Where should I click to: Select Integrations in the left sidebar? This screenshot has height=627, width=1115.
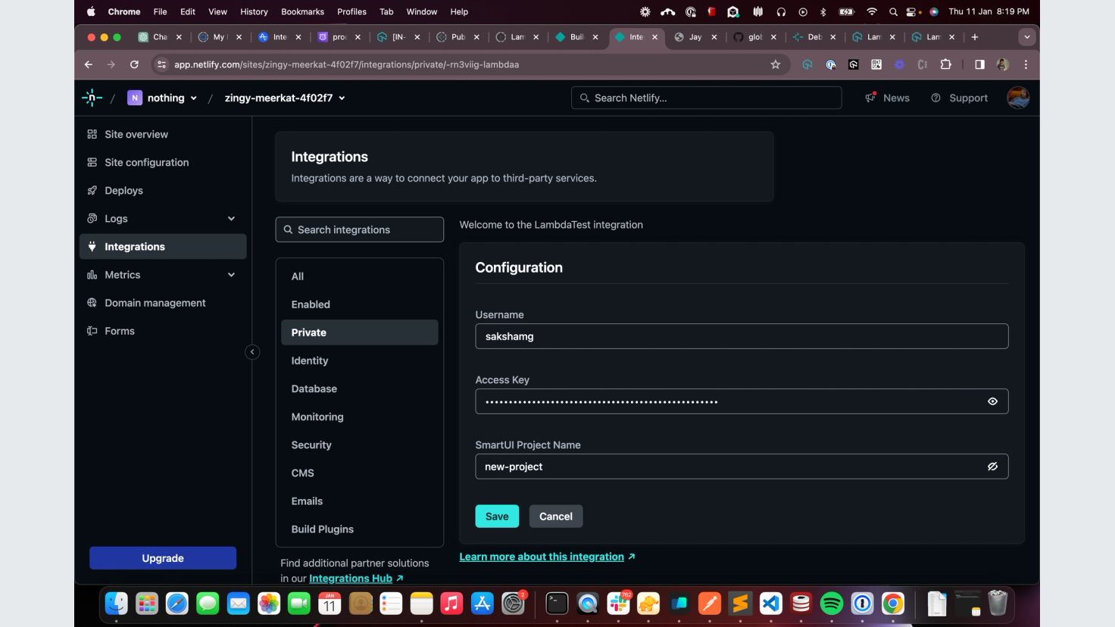[x=163, y=246]
